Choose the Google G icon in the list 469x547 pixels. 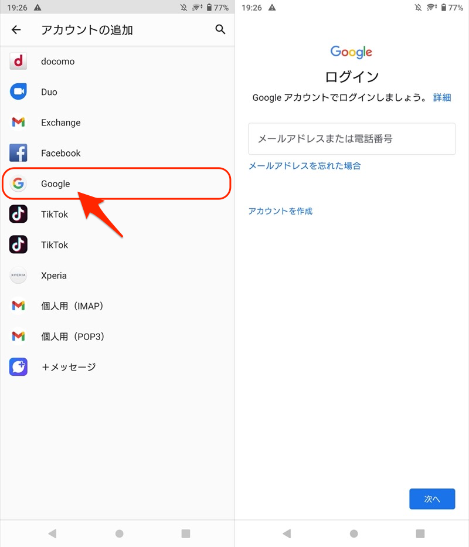click(x=19, y=184)
